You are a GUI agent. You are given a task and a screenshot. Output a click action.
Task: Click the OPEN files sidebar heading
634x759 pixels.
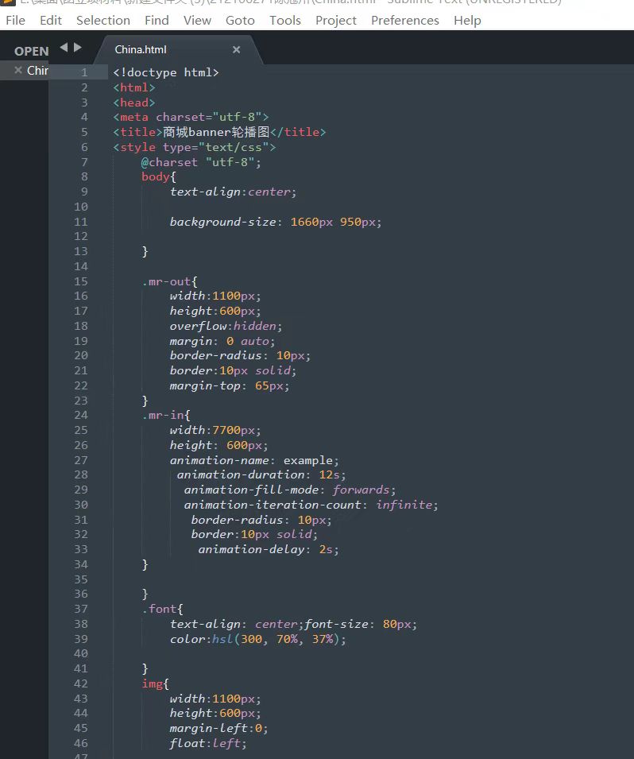click(x=32, y=52)
